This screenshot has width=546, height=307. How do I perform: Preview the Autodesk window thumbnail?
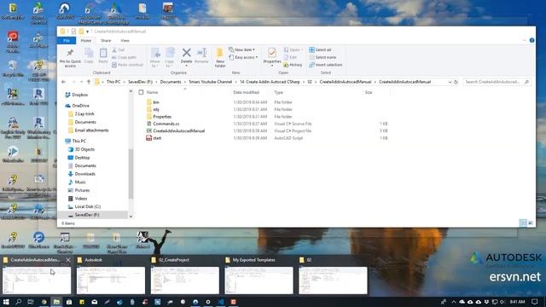(x=111, y=280)
